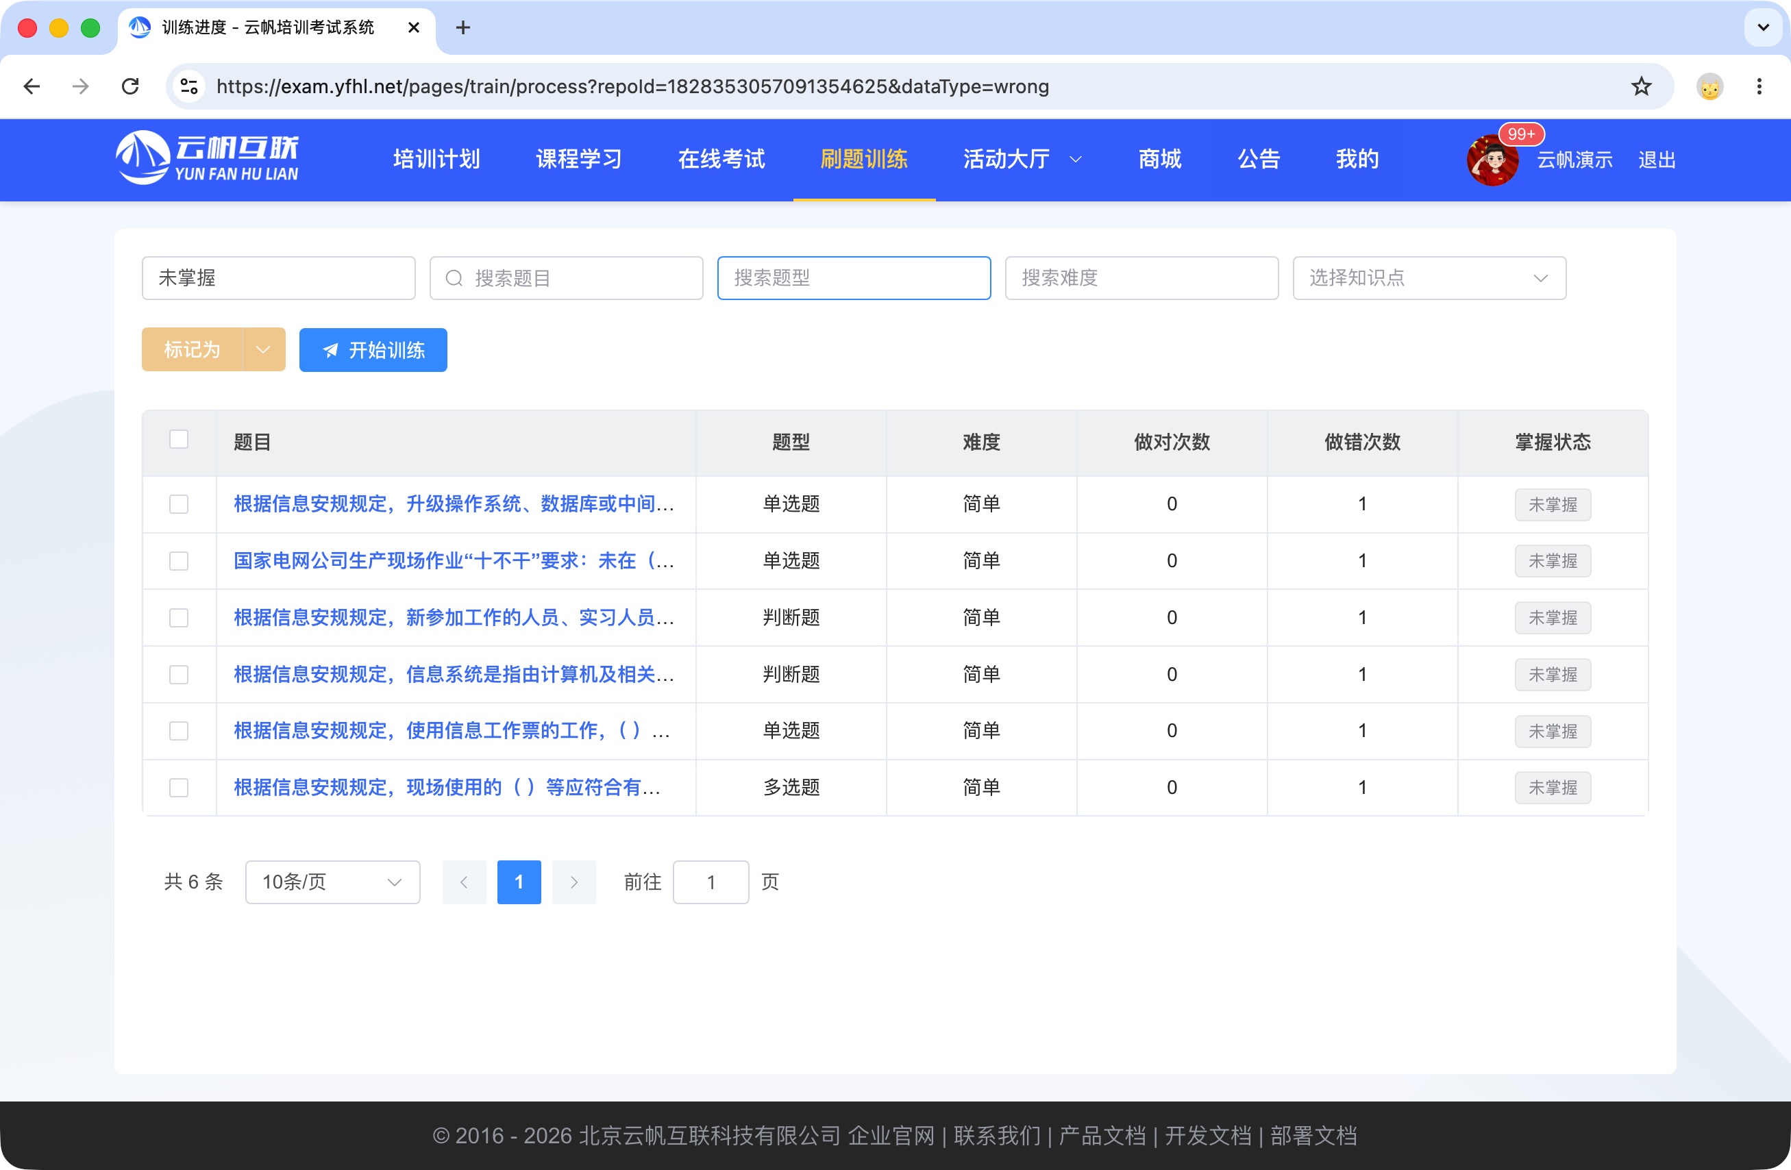The image size is (1791, 1170).
Task: Expand the 标记为 dropdown arrow
Action: pos(263,350)
